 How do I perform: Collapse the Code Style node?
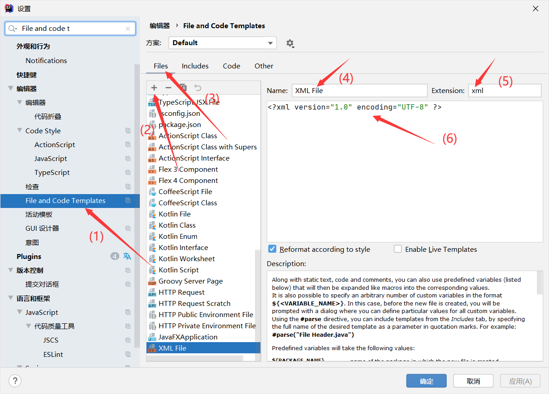click(x=20, y=131)
